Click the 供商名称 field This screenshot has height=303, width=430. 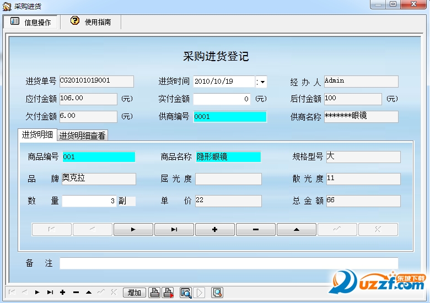tap(361, 116)
